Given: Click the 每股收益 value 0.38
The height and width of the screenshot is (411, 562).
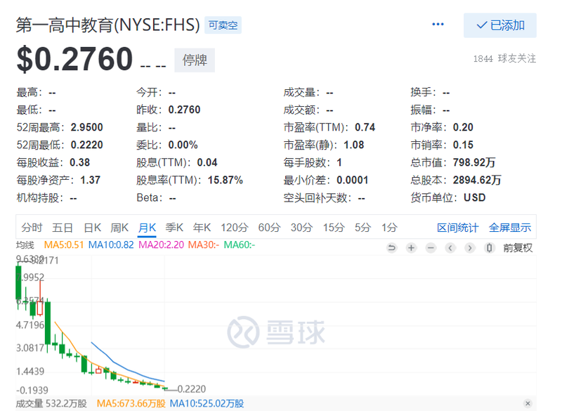Looking at the screenshot, I should 79,163.
